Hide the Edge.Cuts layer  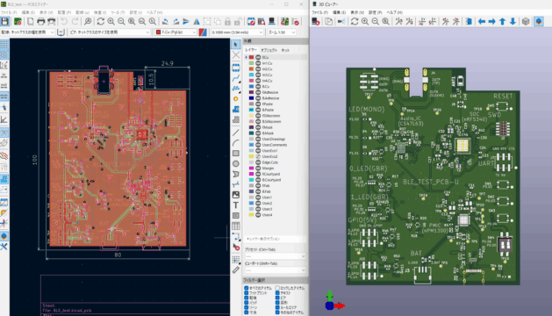tap(258, 162)
